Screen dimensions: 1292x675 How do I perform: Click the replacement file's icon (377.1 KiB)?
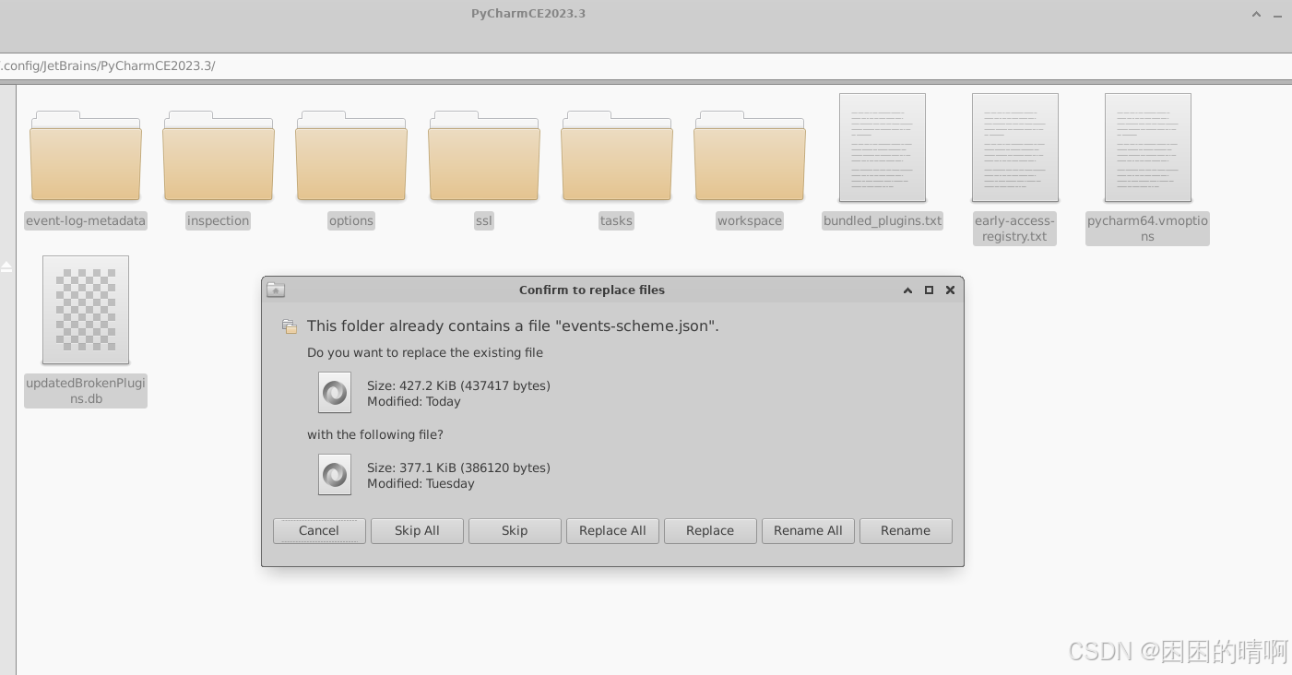pos(335,475)
